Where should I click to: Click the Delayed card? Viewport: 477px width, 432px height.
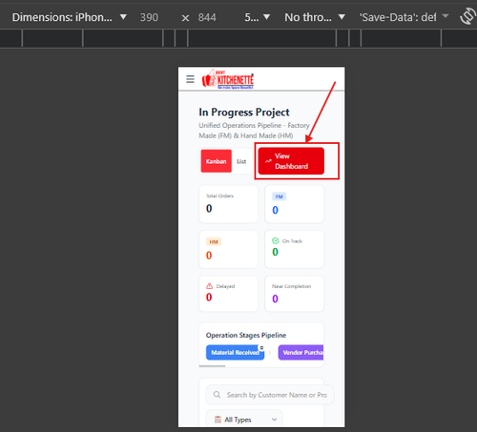(x=228, y=294)
